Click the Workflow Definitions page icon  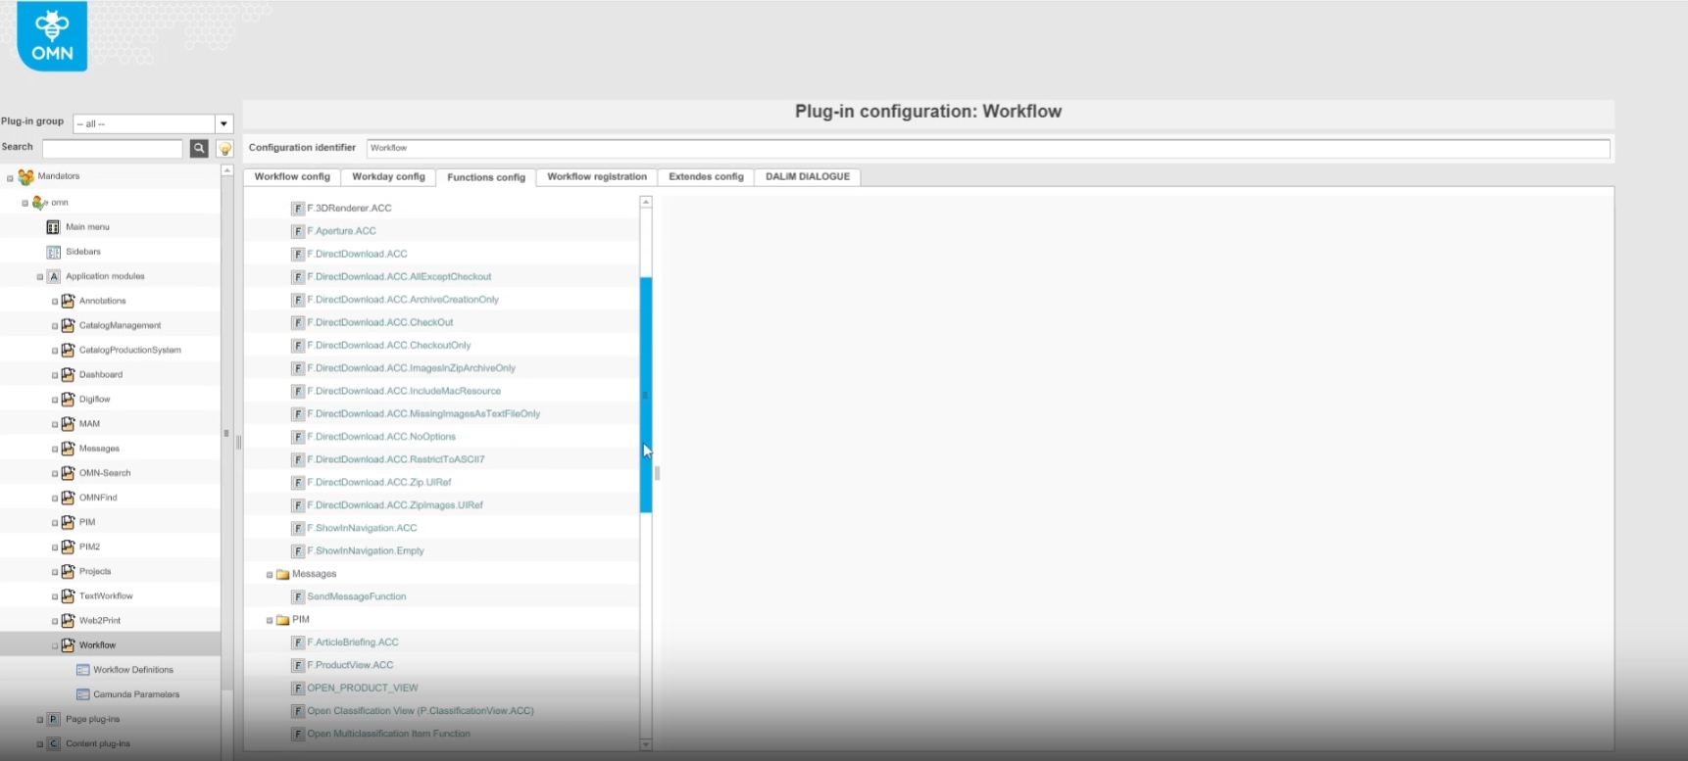[83, 670]
